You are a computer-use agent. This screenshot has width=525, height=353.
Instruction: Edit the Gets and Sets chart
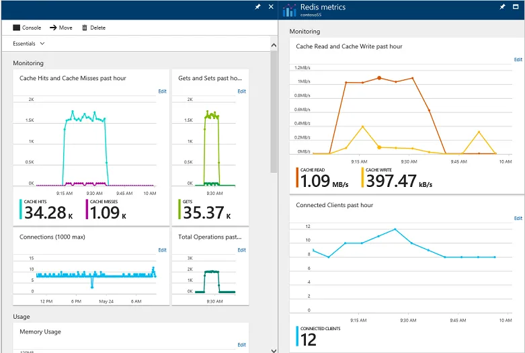[x=242, y=91]
